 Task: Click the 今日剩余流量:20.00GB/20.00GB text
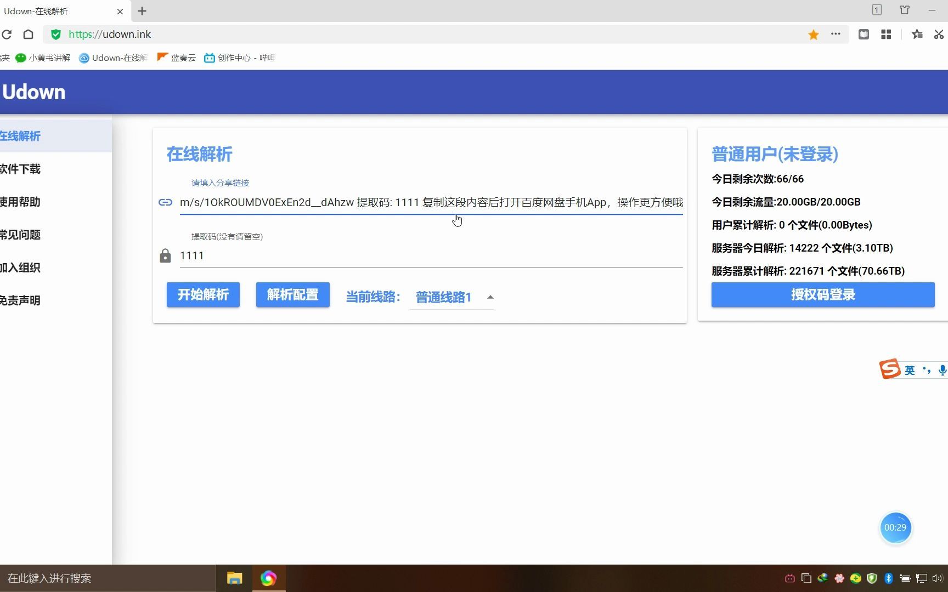[x=786, y=202]
